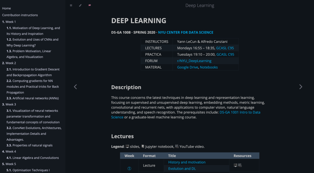Follow the NYU Center for Data Science link
This screenshot has width=314, height=173.
coord(185,32)
